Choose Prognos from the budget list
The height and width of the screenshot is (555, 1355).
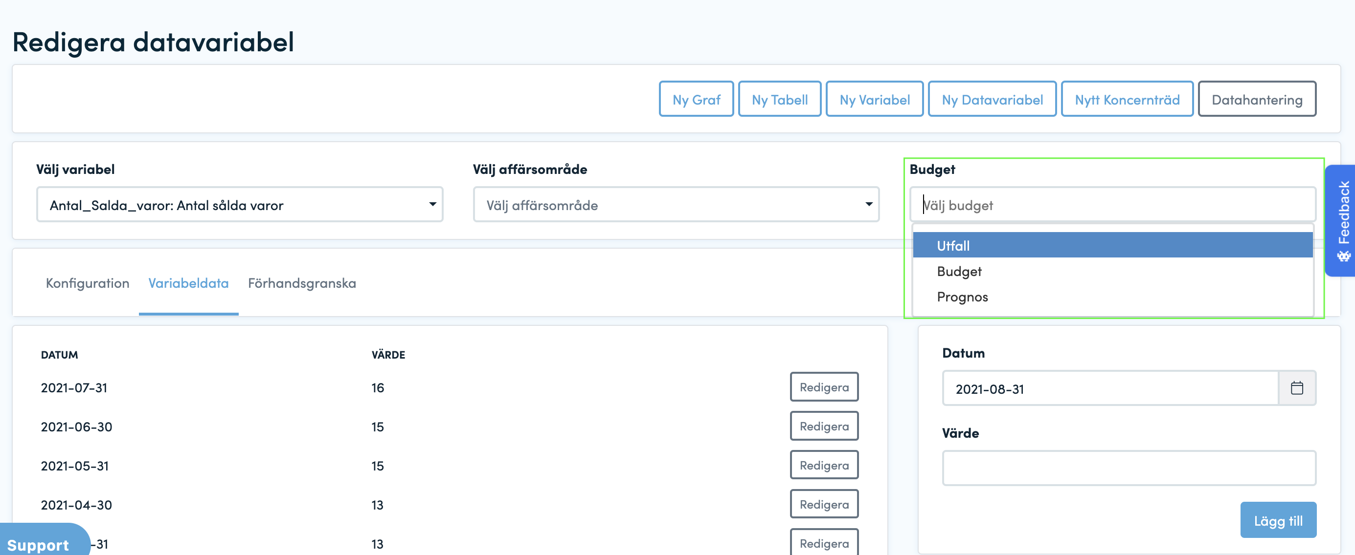click(1112, 297)
